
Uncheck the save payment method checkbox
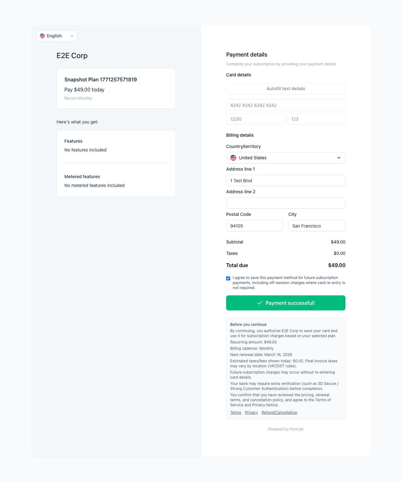pos(228,278)
